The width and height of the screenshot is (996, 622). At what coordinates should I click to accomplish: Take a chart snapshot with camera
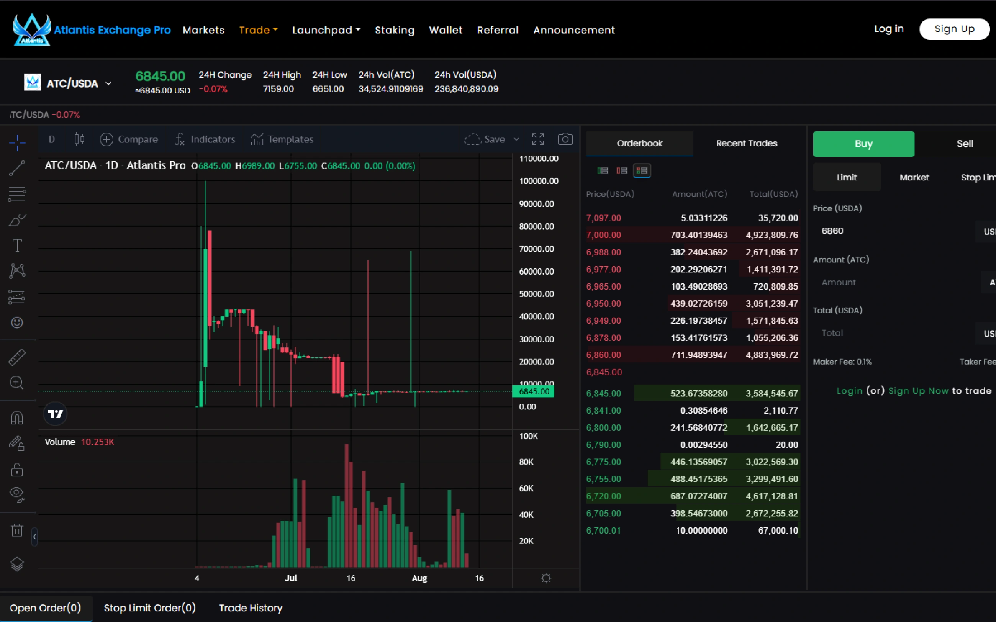pos(565,139)
